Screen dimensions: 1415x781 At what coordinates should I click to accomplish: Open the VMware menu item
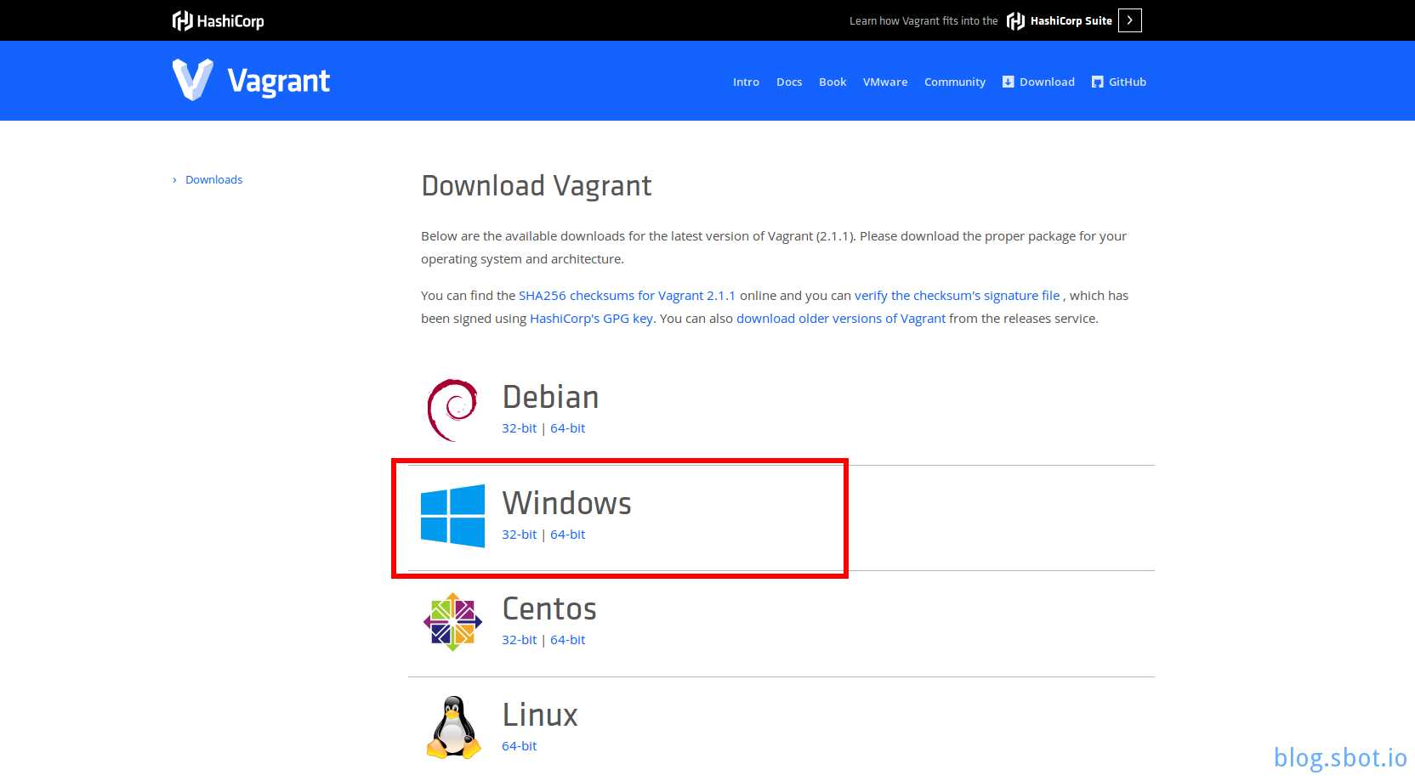coord(885,82)
